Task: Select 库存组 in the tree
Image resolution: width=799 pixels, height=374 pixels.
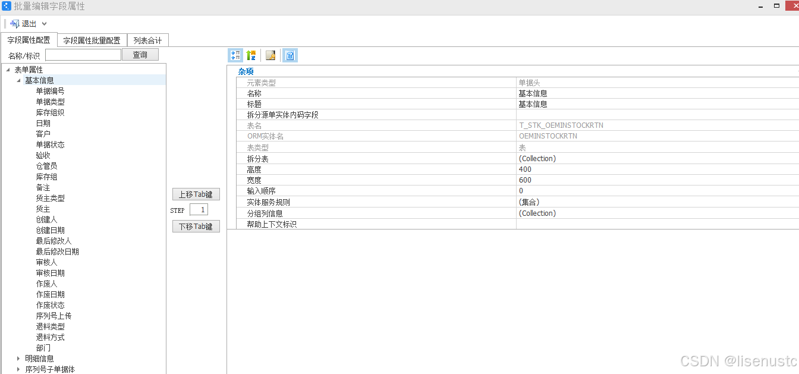Action: coord(46,177)
